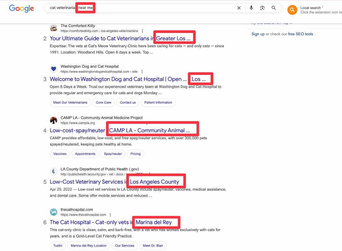The height and width of the screenshot is (251, 342).
Task: Open the Meet Our Veterinarians sitelink
Action: 70,102
